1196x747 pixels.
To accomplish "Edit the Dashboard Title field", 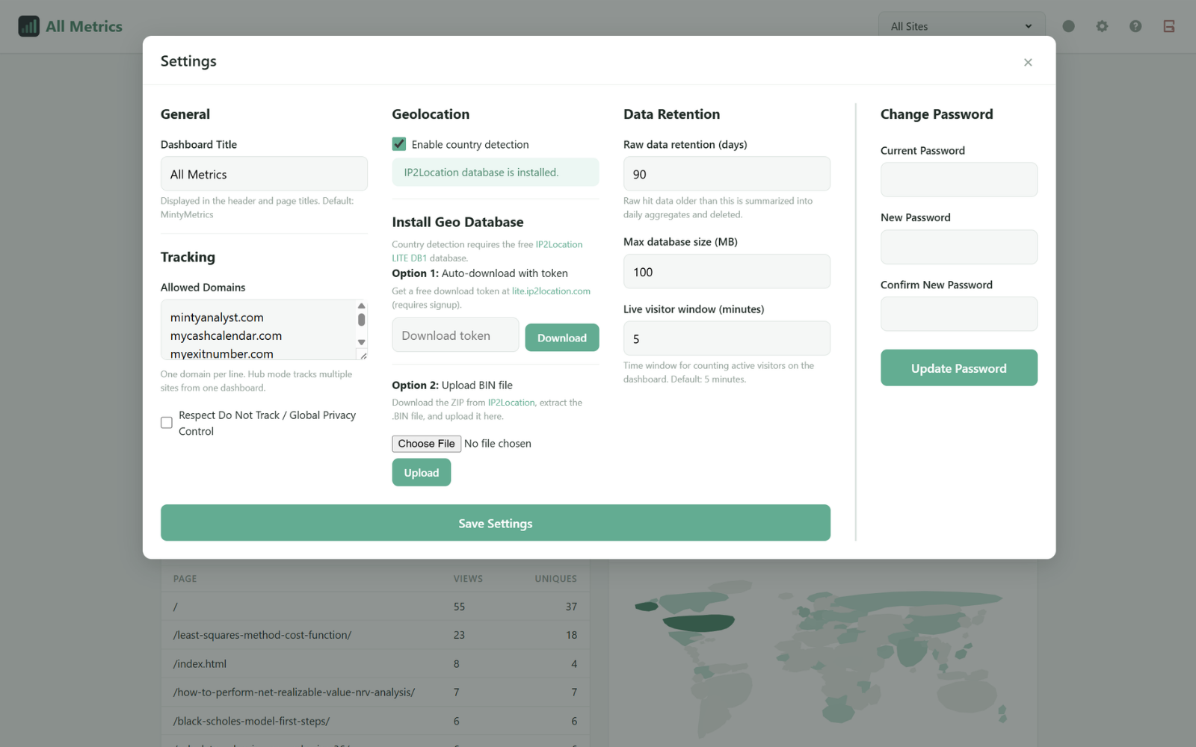I will [264, 174].
